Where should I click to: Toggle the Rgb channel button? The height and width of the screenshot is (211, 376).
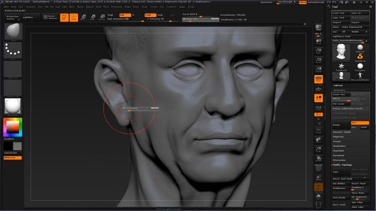click(x=125, y=15)
